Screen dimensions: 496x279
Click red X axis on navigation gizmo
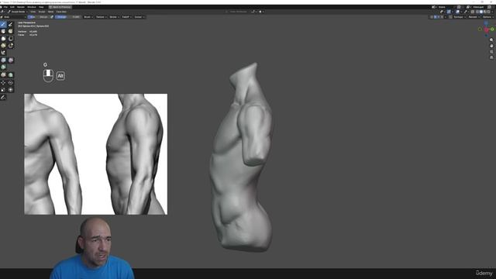point(487,29)
